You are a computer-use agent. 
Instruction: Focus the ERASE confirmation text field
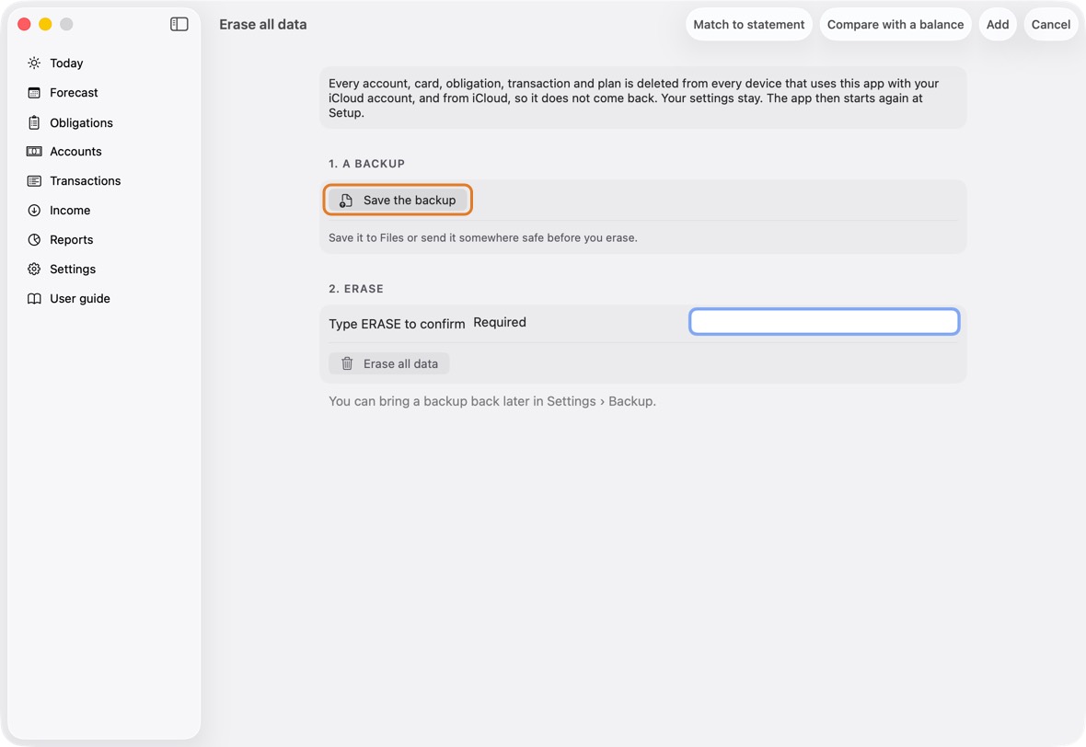tap(825, 322)
